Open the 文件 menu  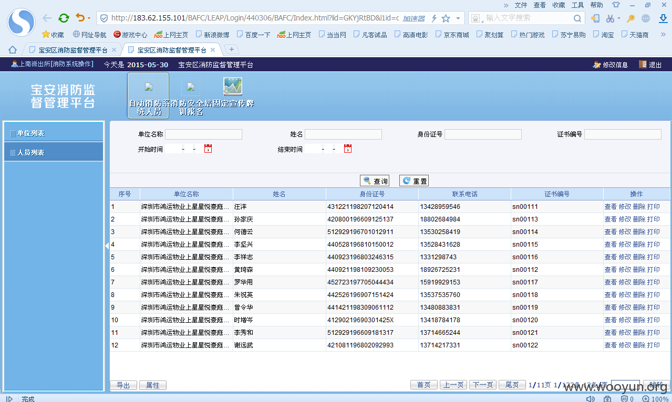(521, 5)
